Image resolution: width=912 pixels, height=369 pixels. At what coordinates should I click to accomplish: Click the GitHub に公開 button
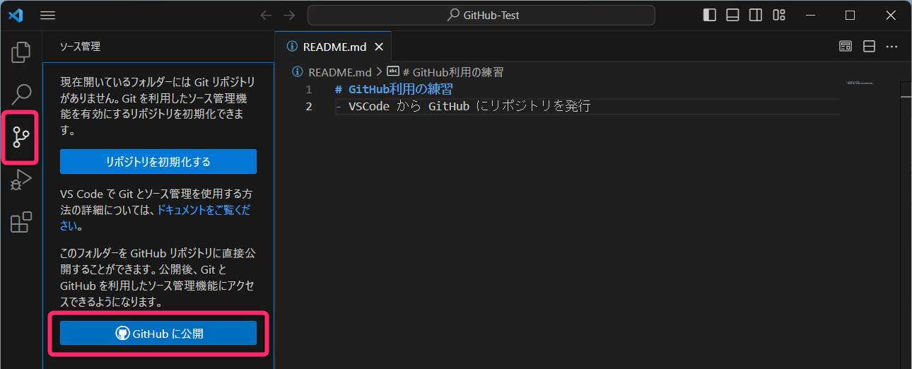158,334
